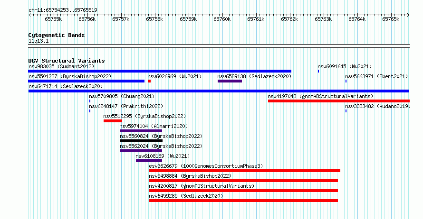Click the 65761k ruler tick label
This screenshot has width=423, height=219.
256,19
